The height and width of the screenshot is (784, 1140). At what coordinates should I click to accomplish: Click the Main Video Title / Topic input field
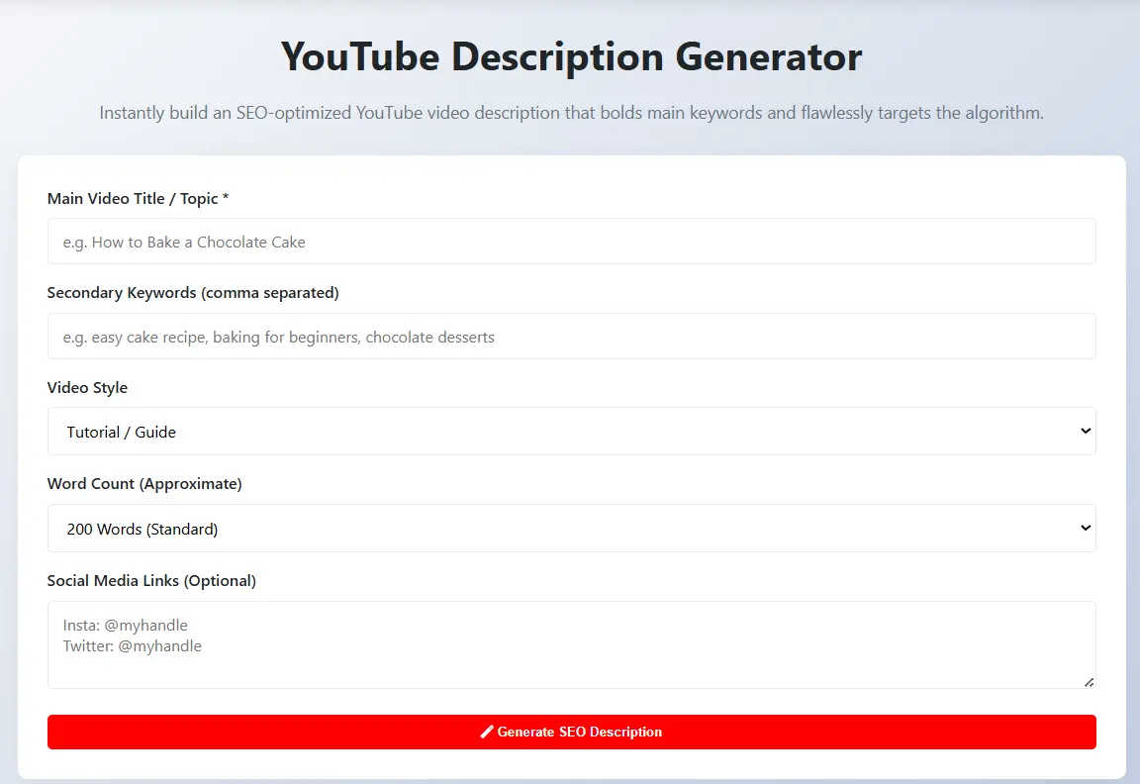tap(571, 242)
